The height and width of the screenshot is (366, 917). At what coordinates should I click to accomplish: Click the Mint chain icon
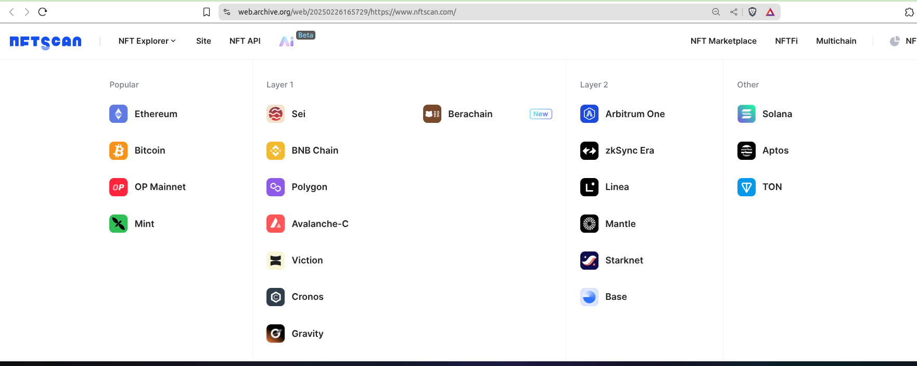pyautogui.click(x=118, y=224)
